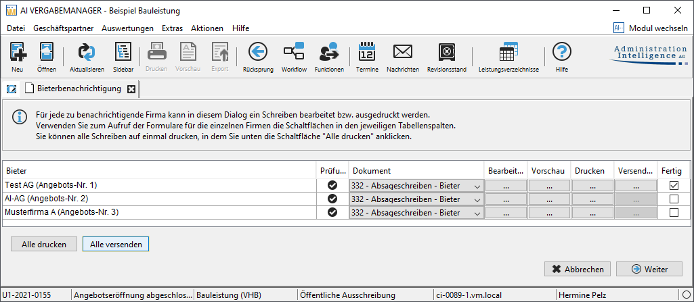Click Drucken button for Test AG
The image size is (694, 302).
pyautogui.click(x=592, y=186)
